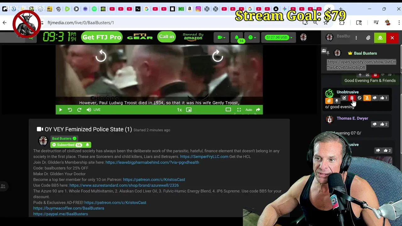The image size is (402, 226).
Task: Skip forward using the control bar icon
Action: (x=79, y=110)
